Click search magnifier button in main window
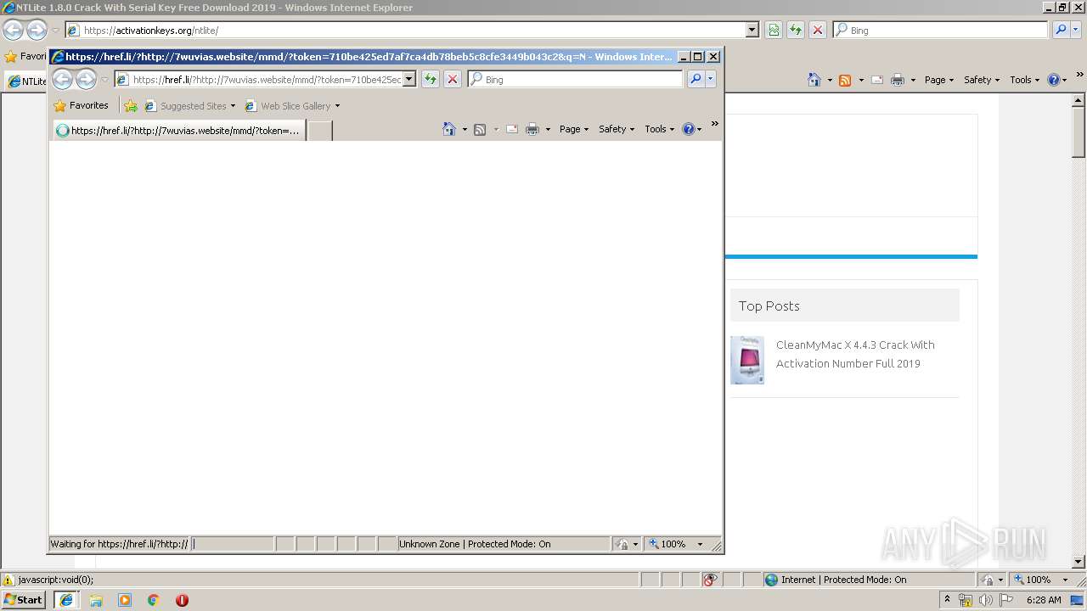 [1061, 30]
